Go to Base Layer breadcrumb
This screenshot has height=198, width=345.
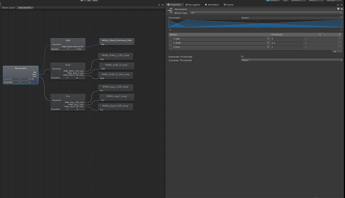pyautogui.click(x=8, y=7)
